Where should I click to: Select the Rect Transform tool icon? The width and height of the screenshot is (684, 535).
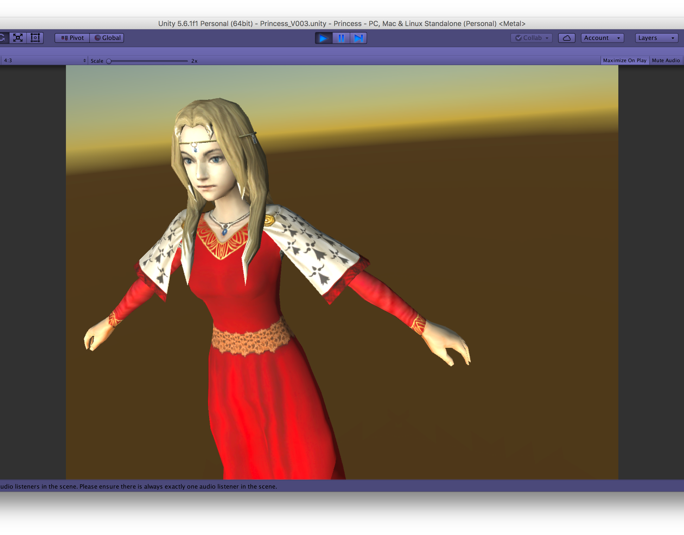tap(35, 38)
